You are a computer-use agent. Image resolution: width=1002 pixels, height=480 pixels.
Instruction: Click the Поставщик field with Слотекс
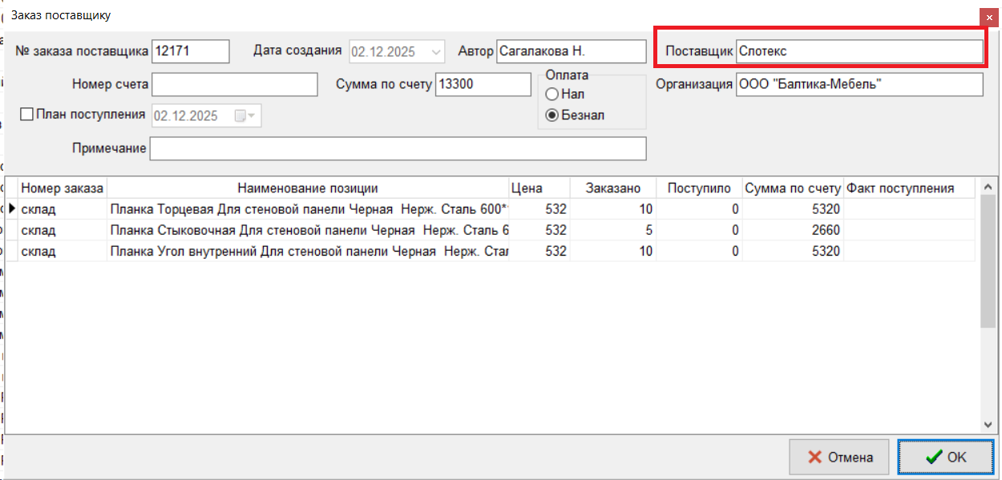859,51
